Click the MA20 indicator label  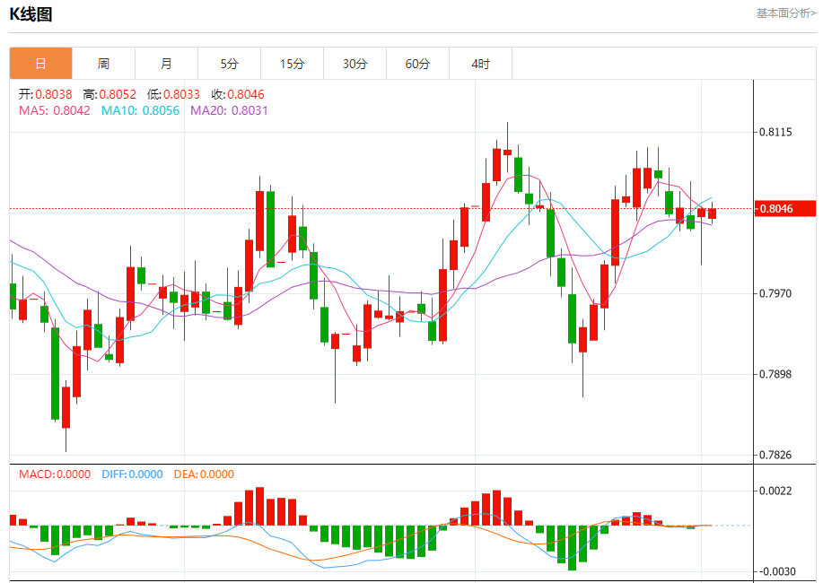[x=229, y=110]
